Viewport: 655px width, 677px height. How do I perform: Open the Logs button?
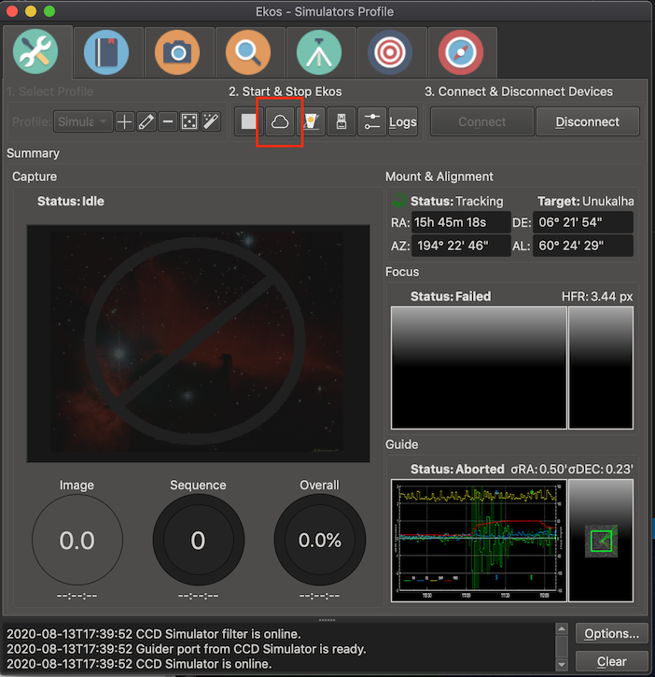(403, 121)
